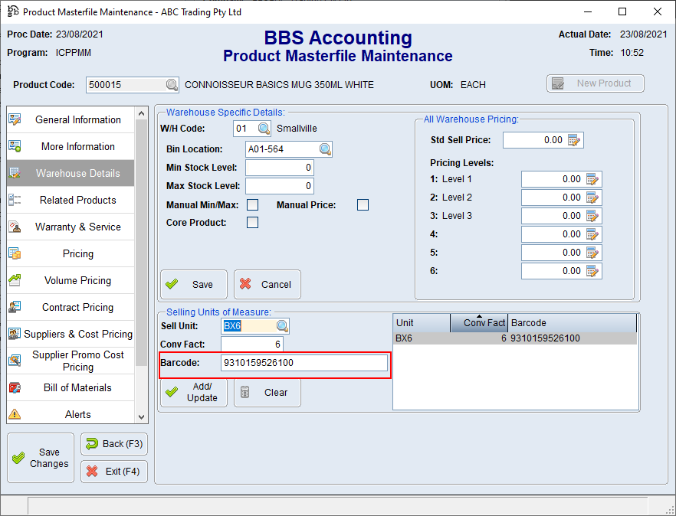Image resolution: width=676 pixels, height=516 pixels.
Task: Open the Sell Unit lookup magnifier
Action: 282,326
